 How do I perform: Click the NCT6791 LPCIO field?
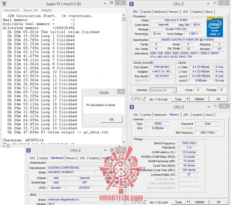[x=85, y=188]
